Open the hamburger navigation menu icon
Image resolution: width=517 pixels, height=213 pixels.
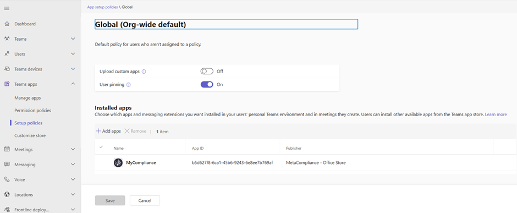[x=7, y=8]
